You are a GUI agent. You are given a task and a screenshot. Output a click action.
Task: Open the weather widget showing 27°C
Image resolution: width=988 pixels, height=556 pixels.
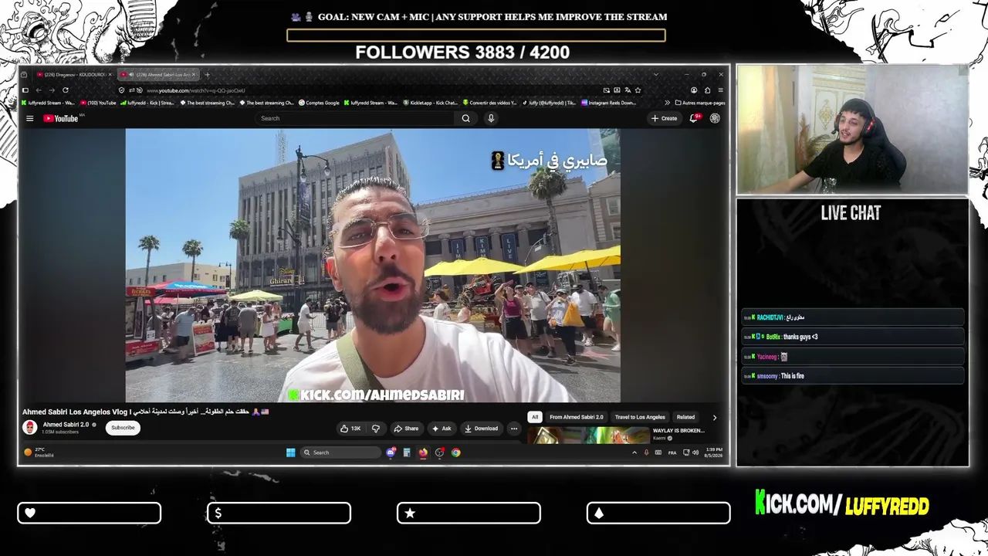tap(39, 453)
